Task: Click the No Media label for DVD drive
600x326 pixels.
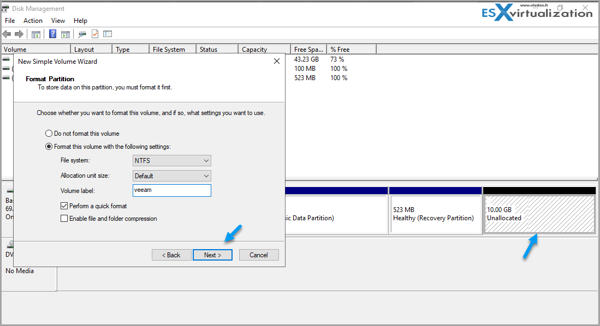Action: point(20,270)
